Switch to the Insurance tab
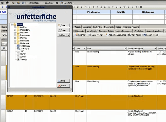The width and height of the screenshot is (166, 122). [x=87, y=27]
